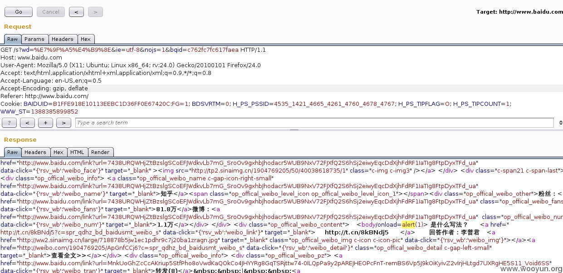The image size is (563, 273).
Task: Switch to the Response Hex tab
Action: (x=58, y=152)
